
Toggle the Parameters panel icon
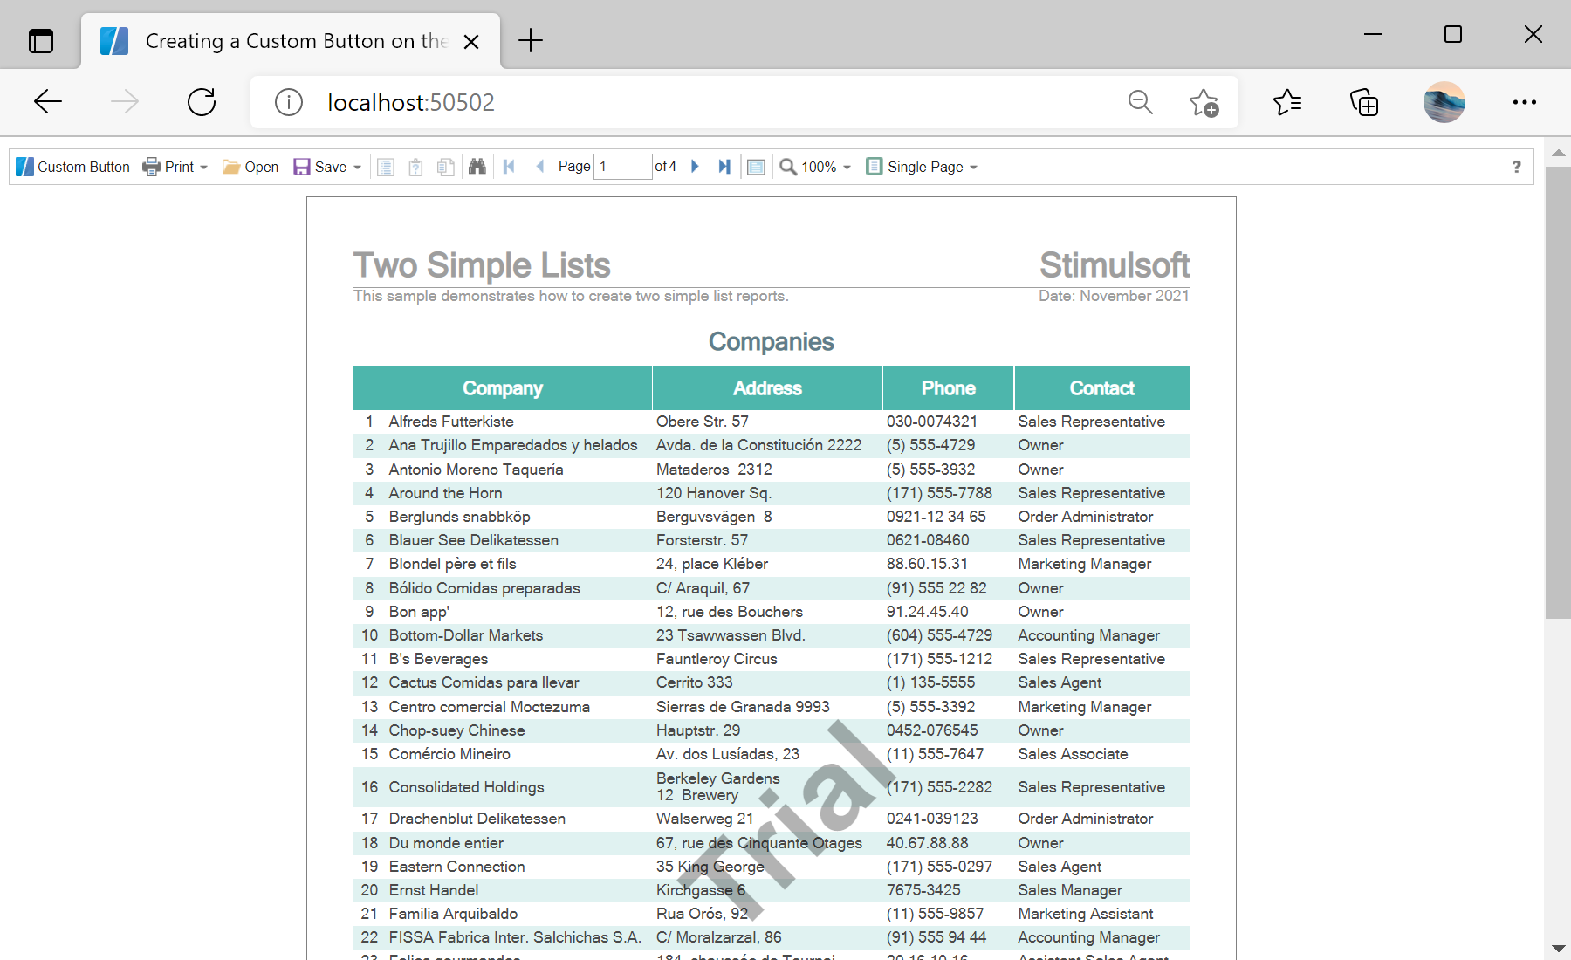point(416,167)
